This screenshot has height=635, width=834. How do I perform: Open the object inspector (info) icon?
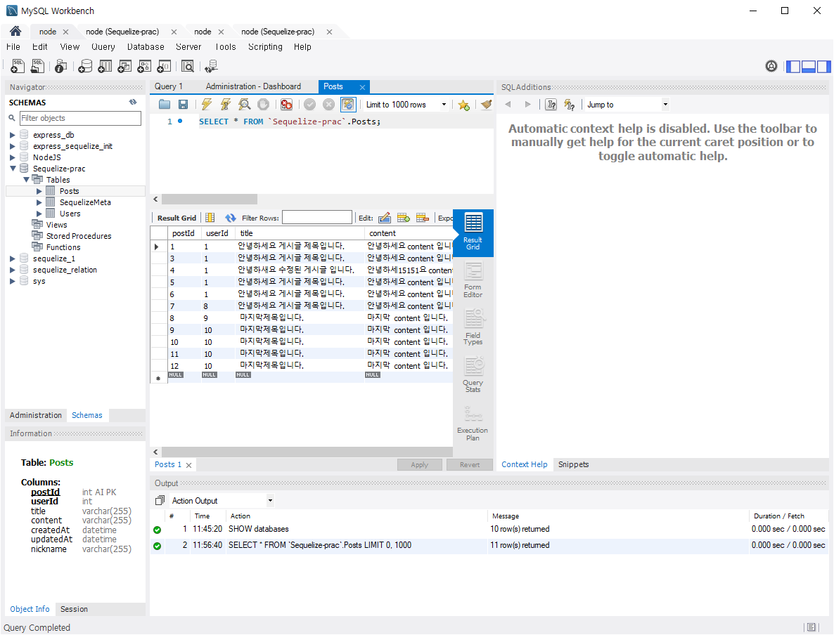[x=61, y=67]
